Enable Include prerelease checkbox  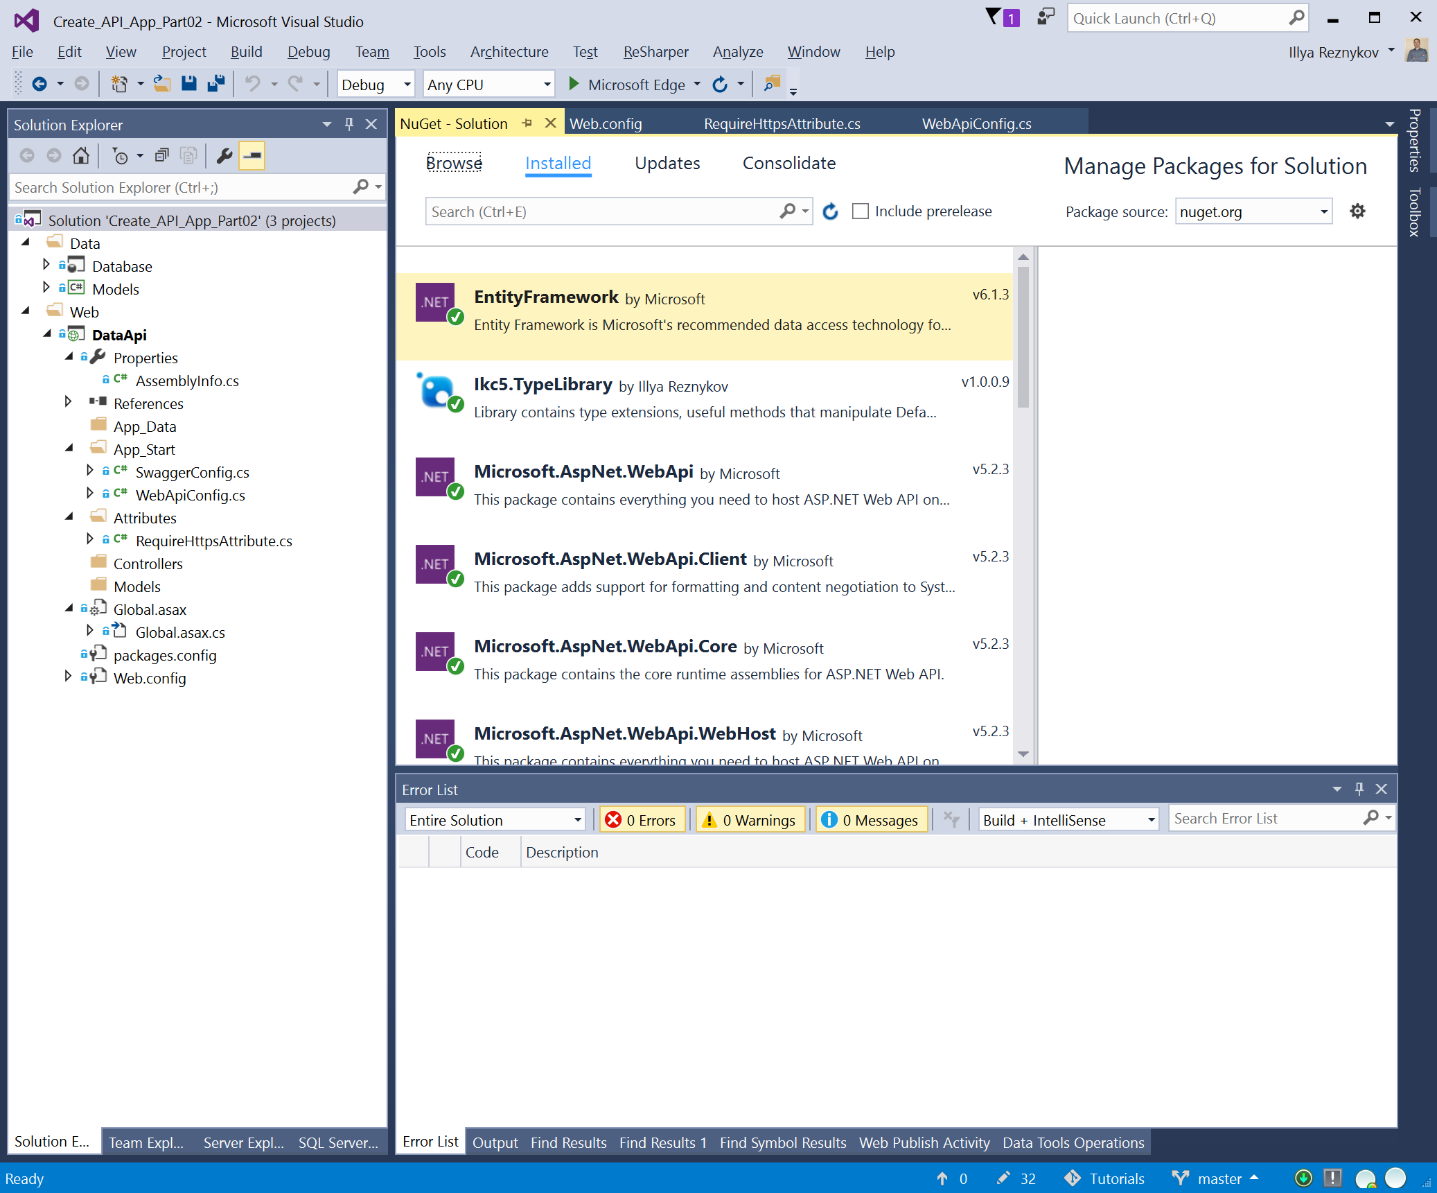coord(860,211)
